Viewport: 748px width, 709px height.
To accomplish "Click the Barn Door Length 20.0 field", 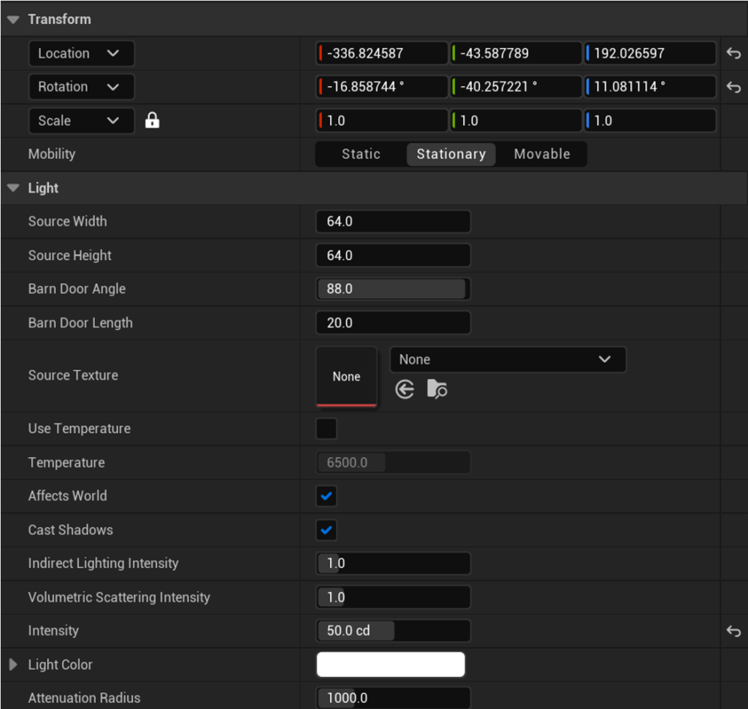I will tap(393, 323).
